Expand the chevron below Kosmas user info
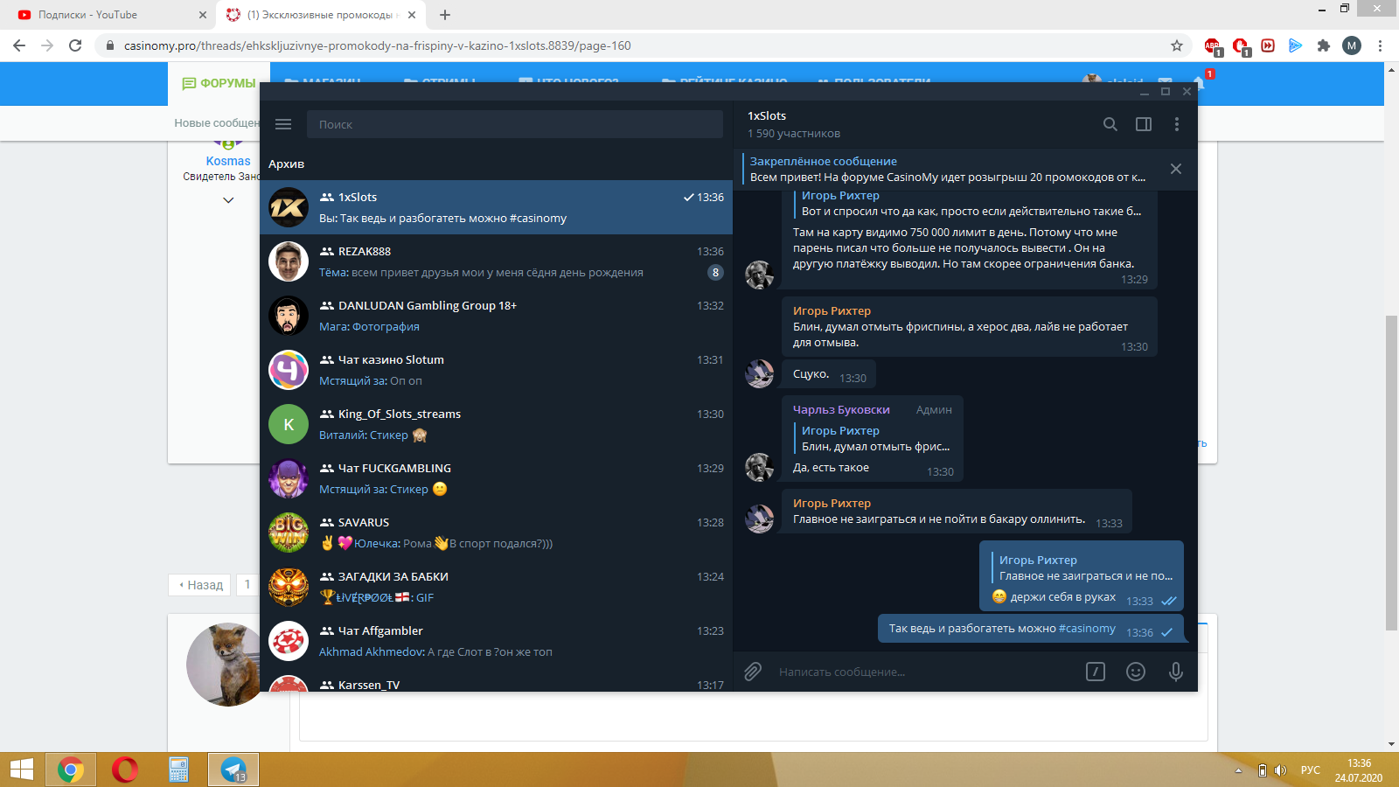 click(228, 200)
